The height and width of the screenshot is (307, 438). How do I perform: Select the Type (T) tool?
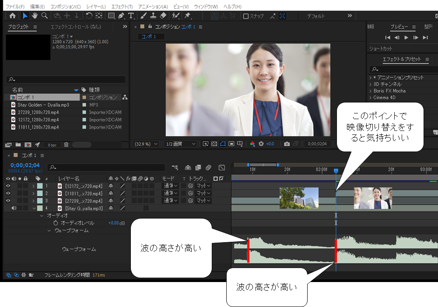[x=131, y=16]
